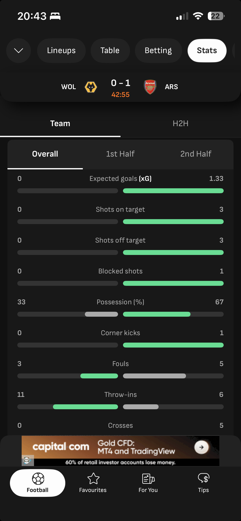Tap the ad arrow button

pyautogui.click(x=201, y=447)
